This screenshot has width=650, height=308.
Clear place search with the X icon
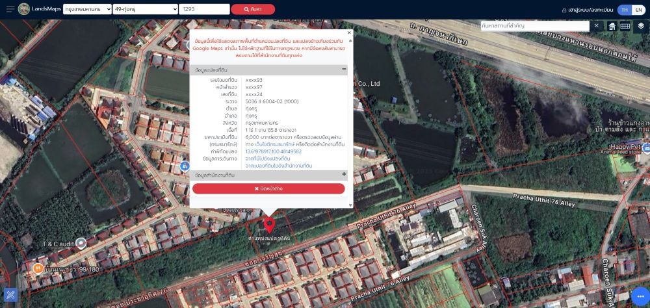tap(597, 26)
